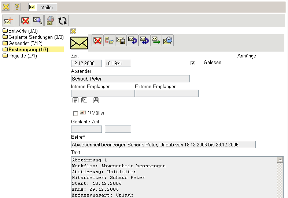Click the Betreff subject field
This screenshot has height=198, width=288.
(x=163, y=145)
